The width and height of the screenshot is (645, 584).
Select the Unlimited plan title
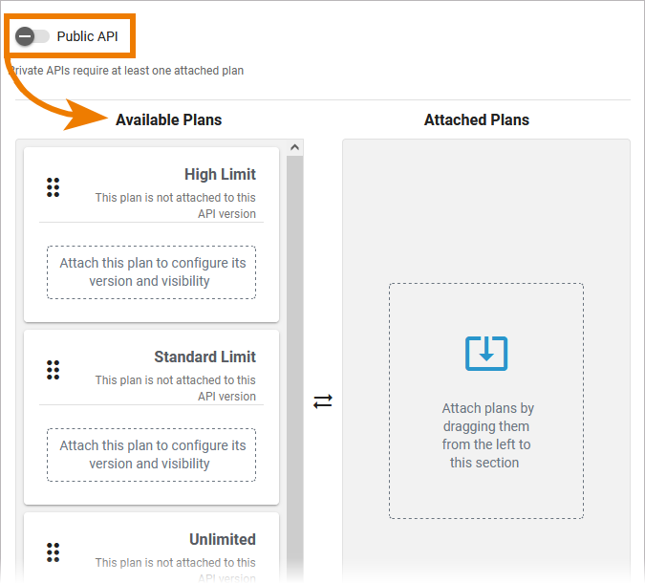point(222,539)
